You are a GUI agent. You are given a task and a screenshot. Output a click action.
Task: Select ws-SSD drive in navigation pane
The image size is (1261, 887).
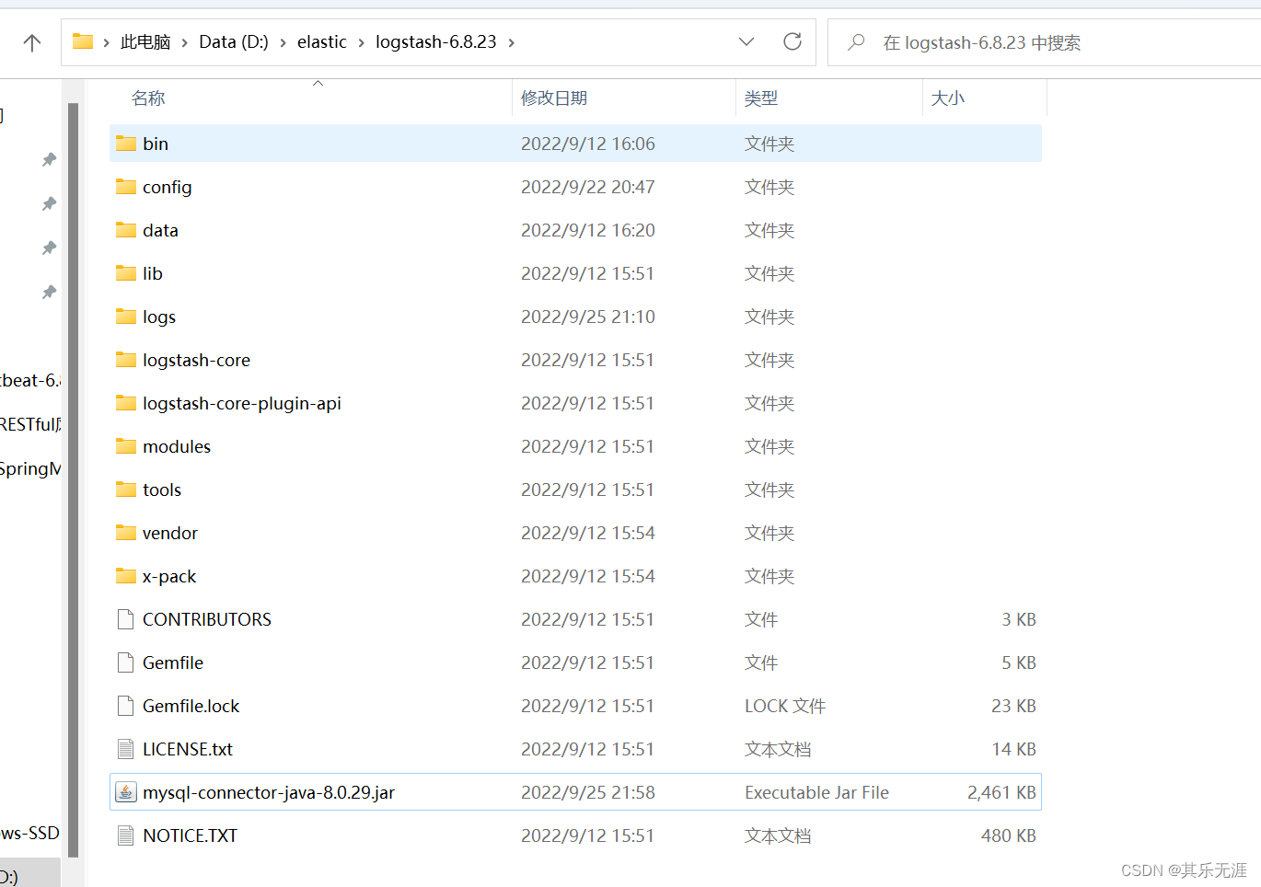click(x=30, y=833)
